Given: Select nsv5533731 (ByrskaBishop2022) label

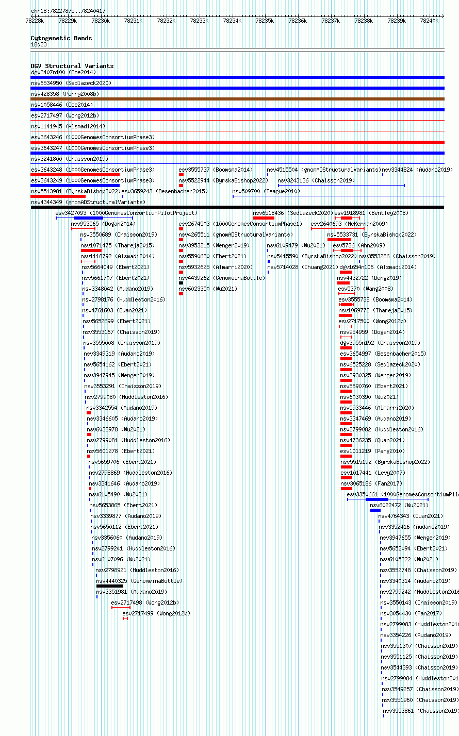Looking at the screenshot, I should click(x=372, y=235).
